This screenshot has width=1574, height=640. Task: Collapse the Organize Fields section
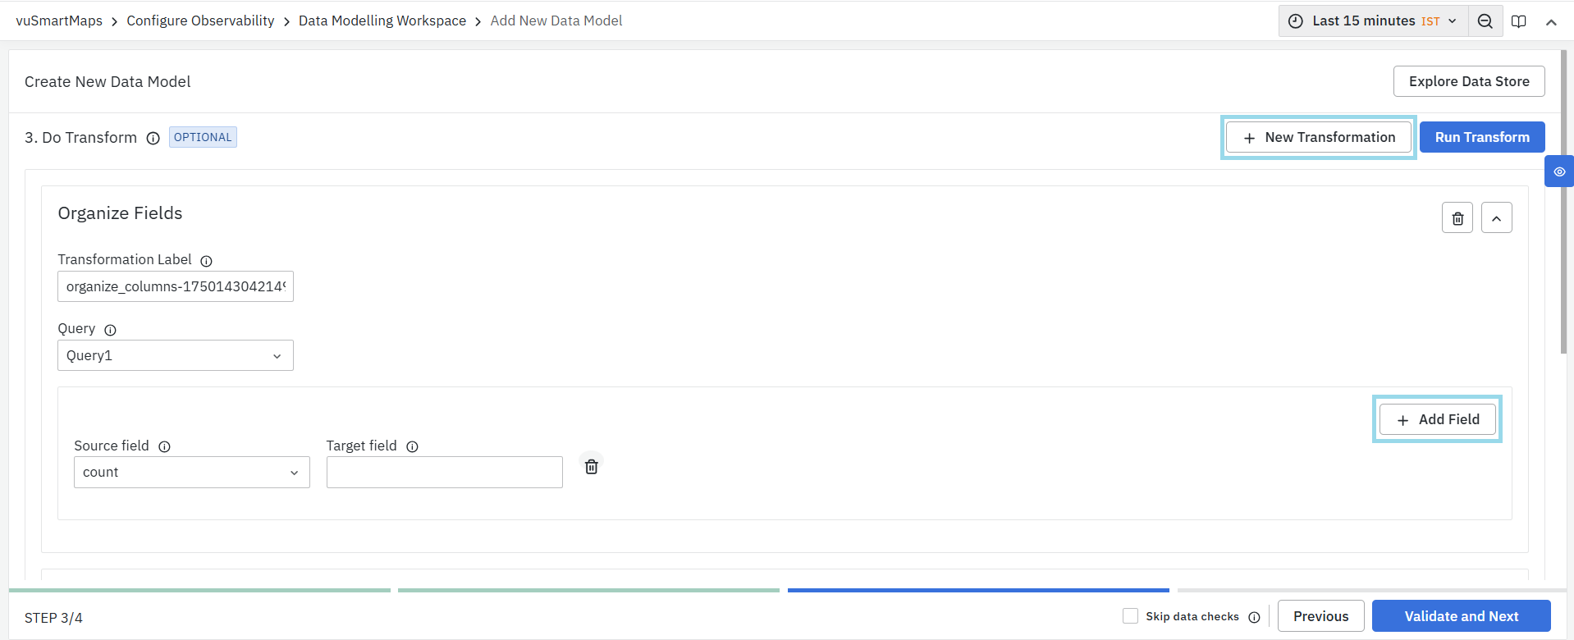(x=1496, y=218)
